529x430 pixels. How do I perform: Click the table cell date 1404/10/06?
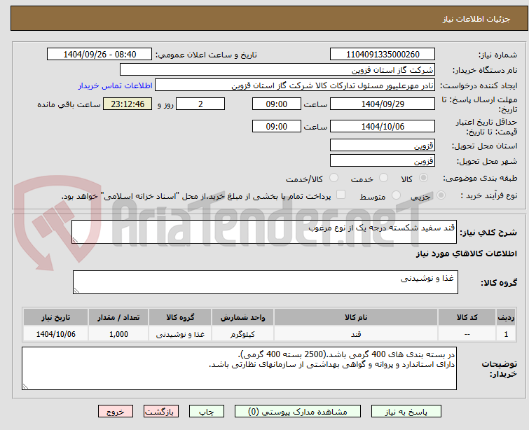pyautogui.click(x=55, y=334)
